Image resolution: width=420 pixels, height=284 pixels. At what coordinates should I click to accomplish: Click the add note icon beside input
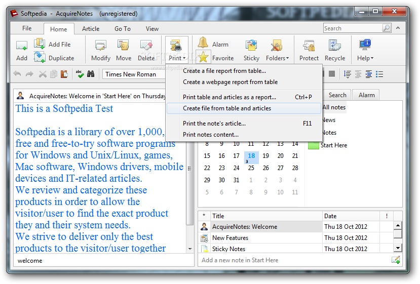pyautogui.click(x=396, y=260)
